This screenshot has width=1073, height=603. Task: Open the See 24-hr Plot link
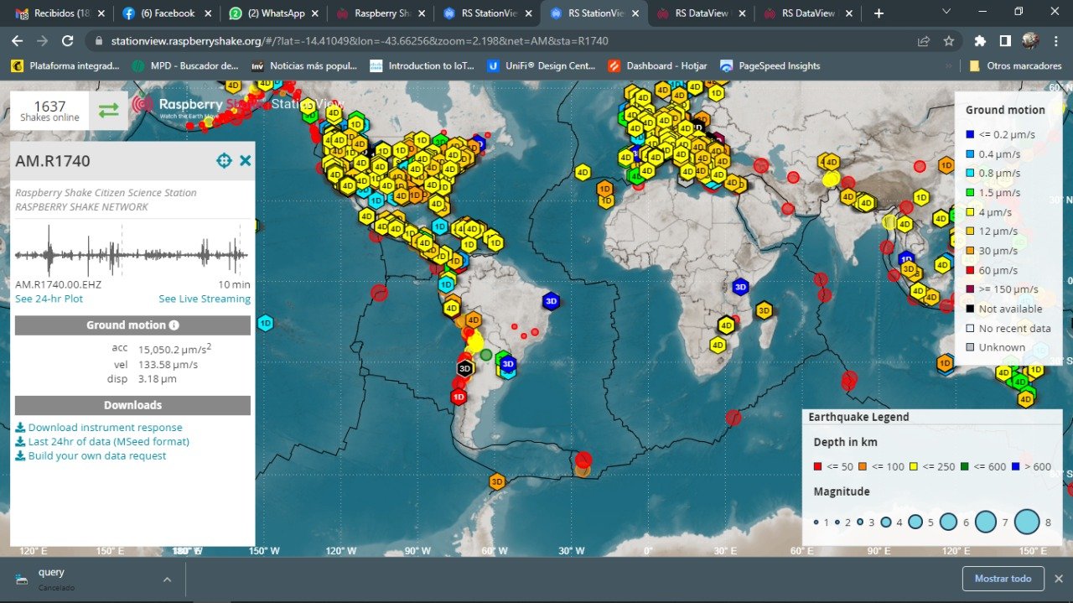(x=49, y=299)
